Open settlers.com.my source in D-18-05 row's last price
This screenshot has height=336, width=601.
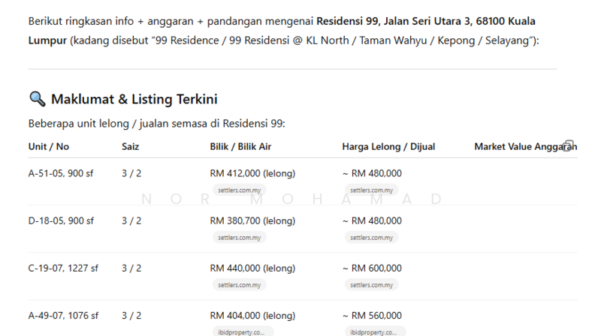pyautogui.click(x=371, y=238)
